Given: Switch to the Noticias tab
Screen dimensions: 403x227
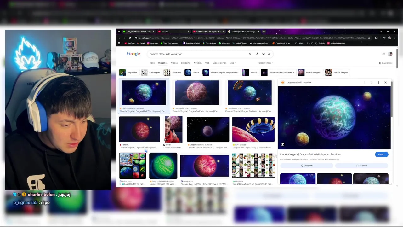Looking at the screenshot, I should tap(198, 63).
